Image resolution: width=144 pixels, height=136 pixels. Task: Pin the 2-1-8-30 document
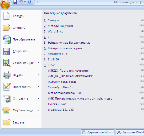click(x=142, y=59)
